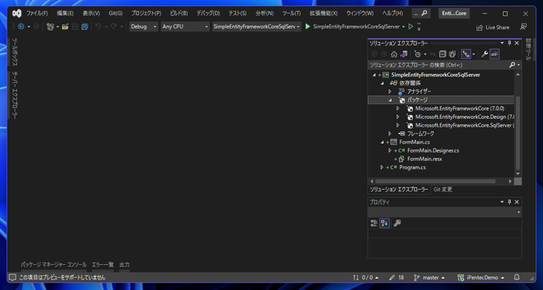The width and height of the screenshot is (543, 290).
Task: Pin the Solution Explorer panel
Action: point(510,43)
